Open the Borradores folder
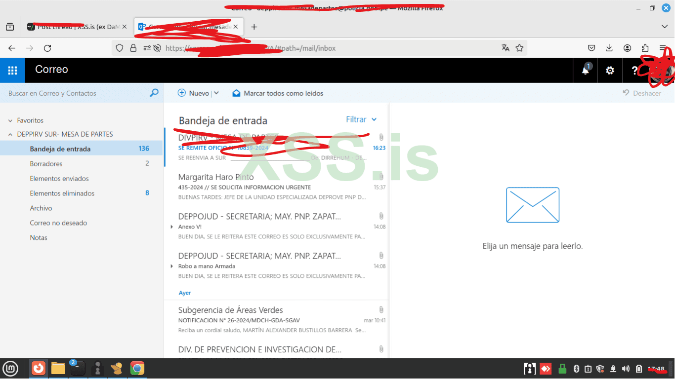 click(81, 163)
